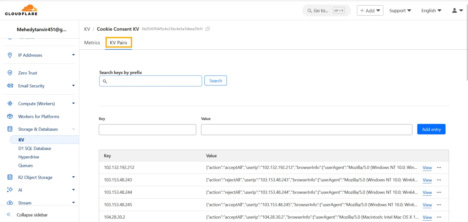This screenshot has width=468, height=222.
Task: Collapse the Storage & Databases section arrow
Action: (73, 129)
